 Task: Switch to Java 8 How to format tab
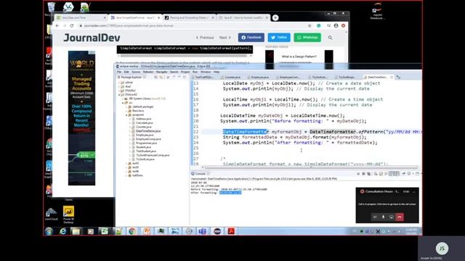coord(243,17)
